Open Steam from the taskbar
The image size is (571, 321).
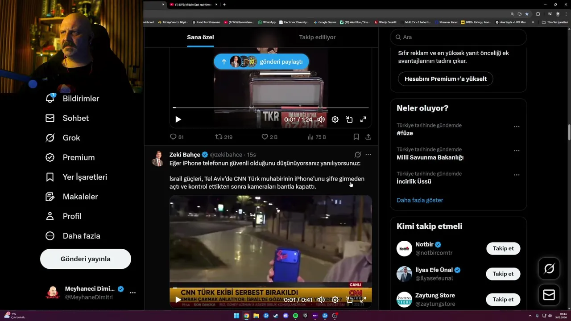click(276, 316)
